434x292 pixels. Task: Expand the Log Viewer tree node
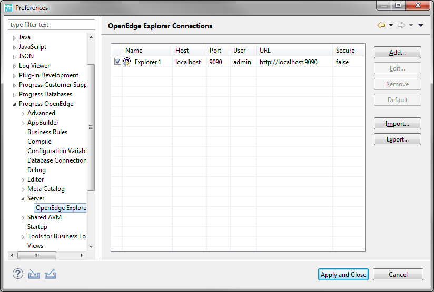14,66
